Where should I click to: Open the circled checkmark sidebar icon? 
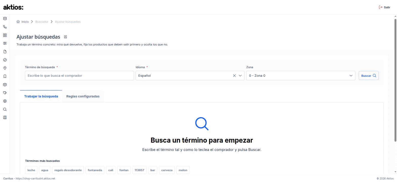pos(5,60)
